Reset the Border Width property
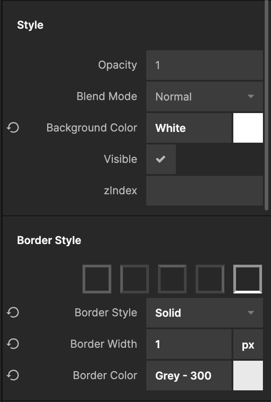The width and height of the screenshot is (271, 402). [13, 344]
